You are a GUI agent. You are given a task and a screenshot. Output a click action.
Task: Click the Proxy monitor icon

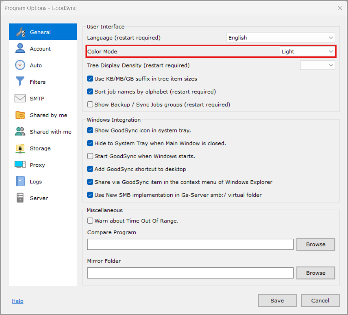pyautogui.click(x=20, y=165)
